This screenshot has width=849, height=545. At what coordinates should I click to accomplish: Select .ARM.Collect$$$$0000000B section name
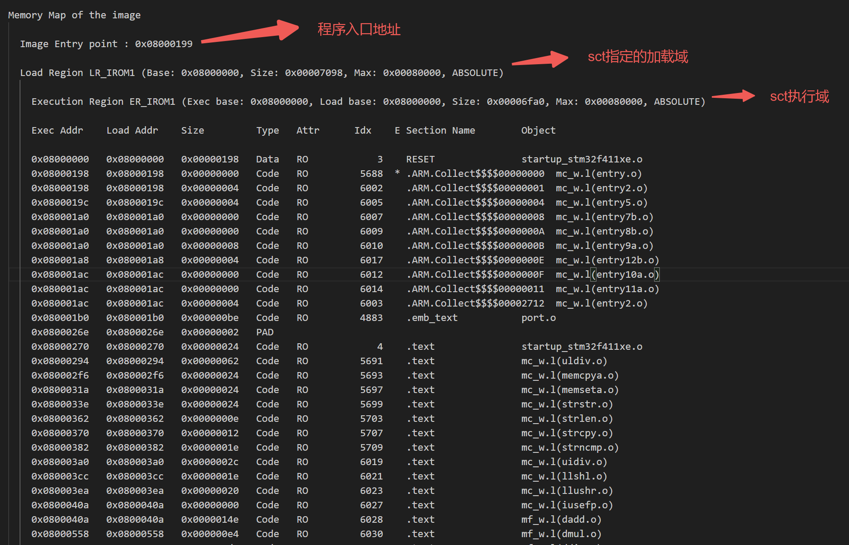pos(475,246)
